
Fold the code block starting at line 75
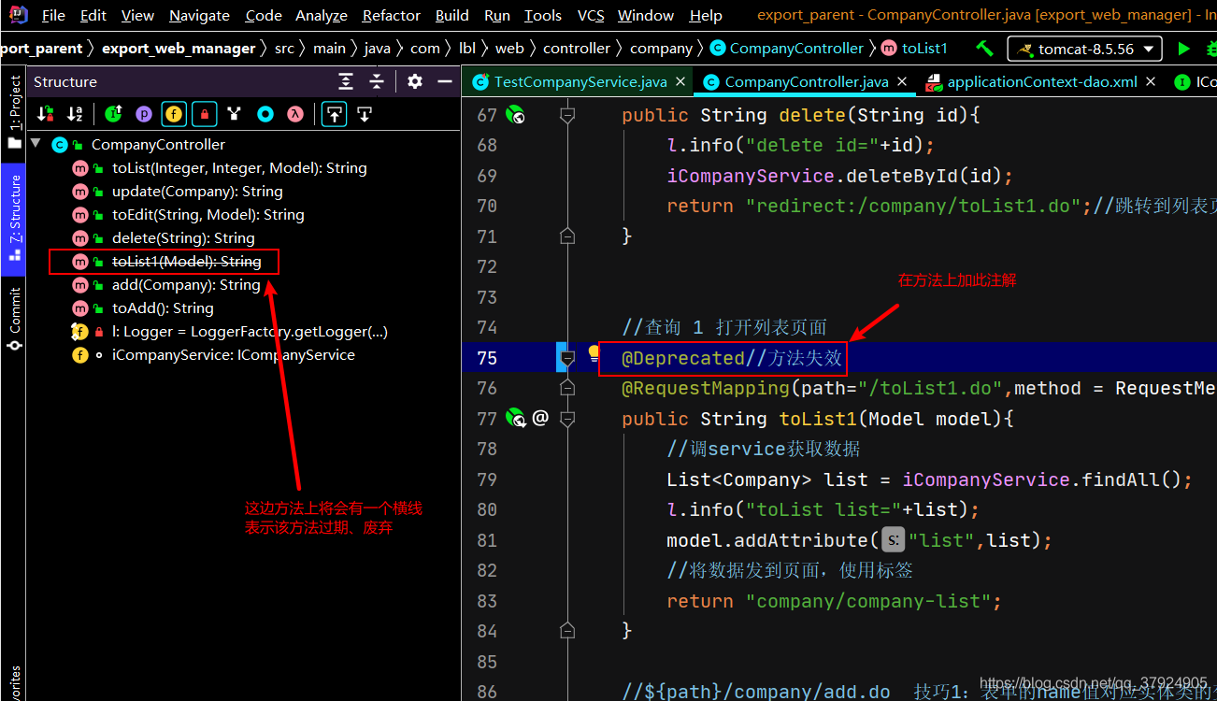[566, 358]
